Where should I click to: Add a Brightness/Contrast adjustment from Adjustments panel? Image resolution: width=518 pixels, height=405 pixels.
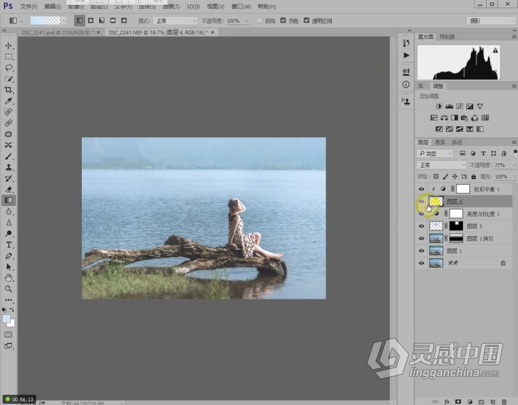[439, 106]
